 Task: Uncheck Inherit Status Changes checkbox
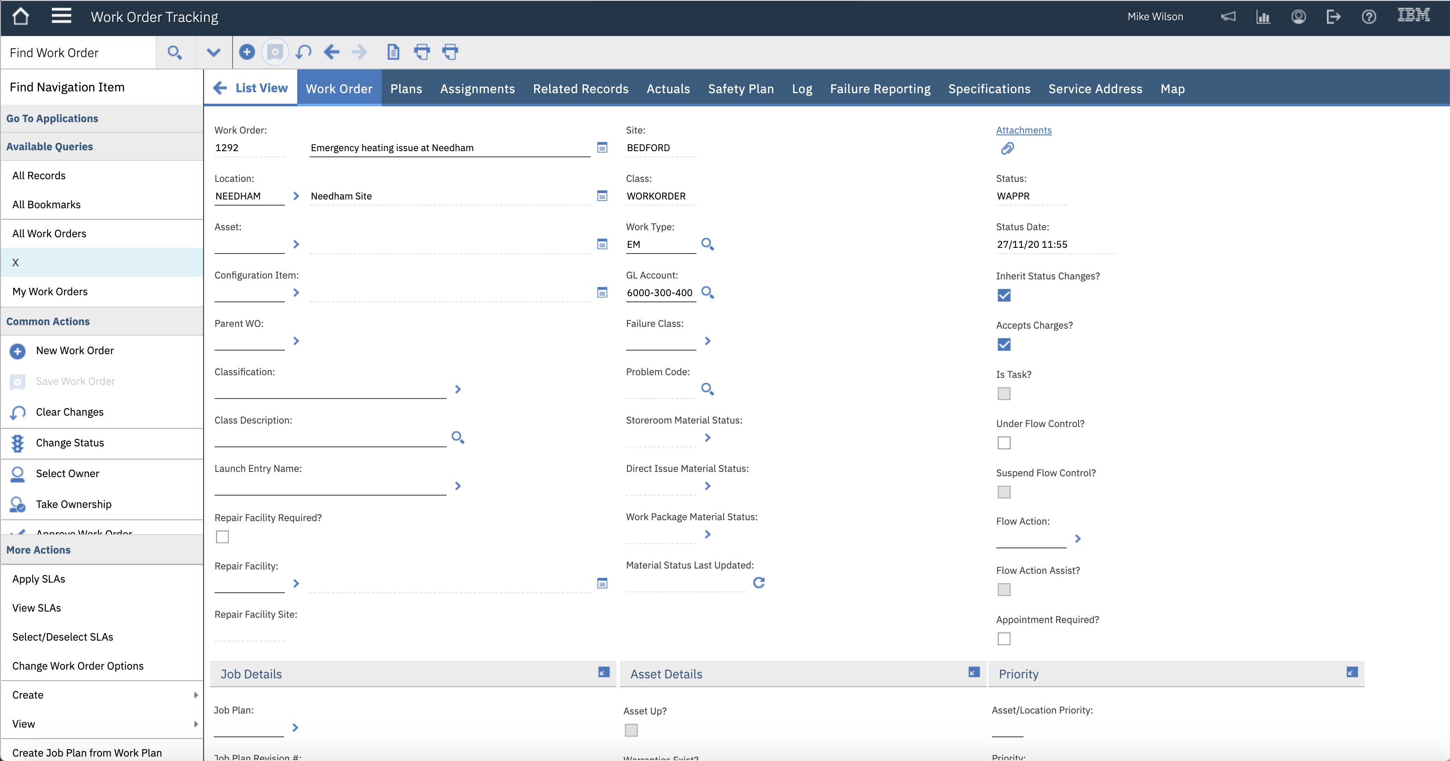pyautogui.click(x=1004, y=295)
